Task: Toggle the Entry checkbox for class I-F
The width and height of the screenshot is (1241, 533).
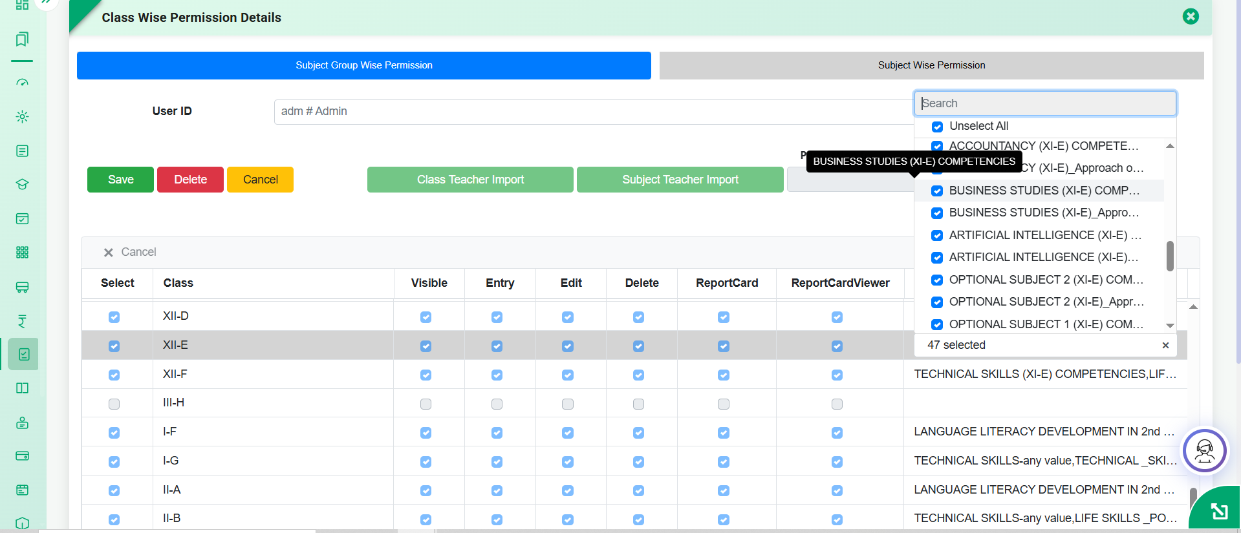Action: point(497,433)
